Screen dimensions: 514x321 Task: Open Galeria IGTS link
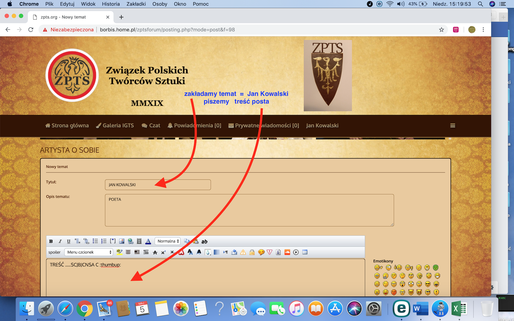(x=115, y=126)
